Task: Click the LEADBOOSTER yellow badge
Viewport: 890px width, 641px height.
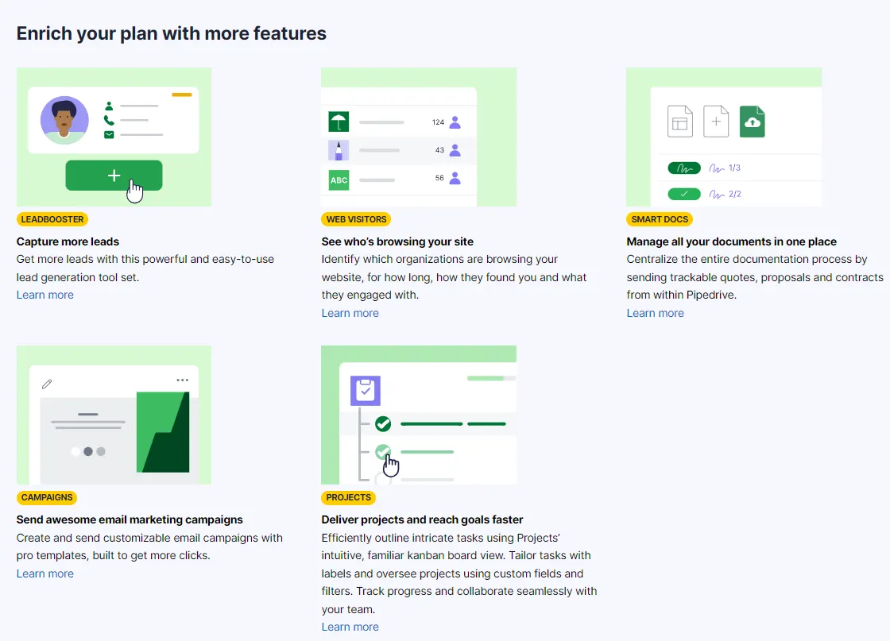Action: pyautogui.click(x=52, y=219)
